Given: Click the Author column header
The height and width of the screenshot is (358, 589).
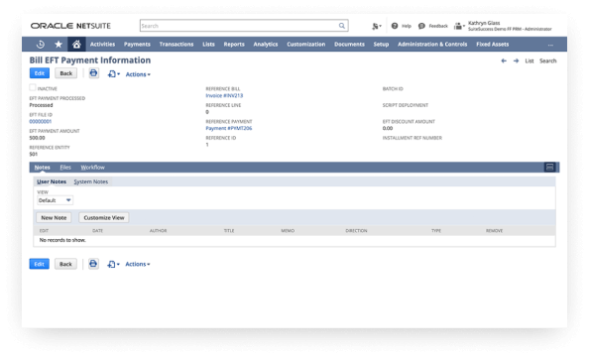Looking at the screenshot, I should (x=158, y=231).
